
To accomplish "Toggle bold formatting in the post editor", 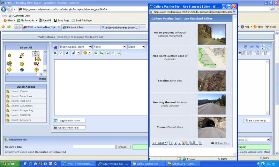I will 55,53.
